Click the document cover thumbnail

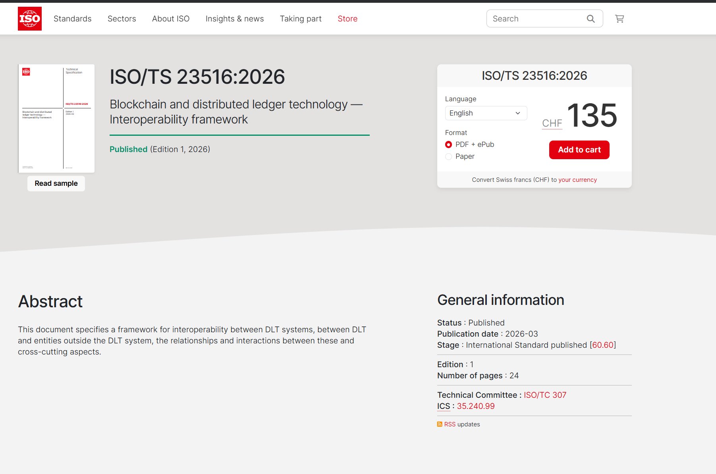point(56,118)
